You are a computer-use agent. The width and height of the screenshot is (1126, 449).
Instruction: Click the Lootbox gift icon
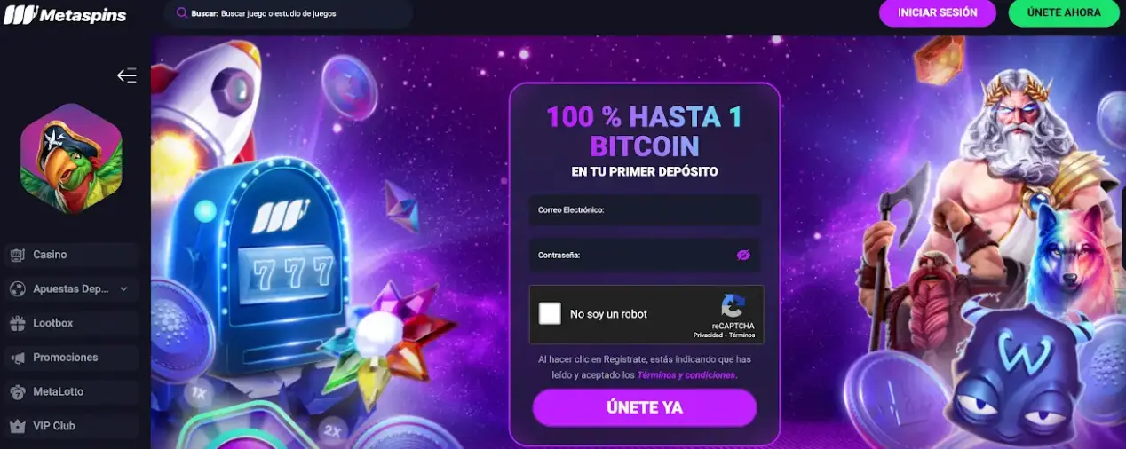17,323
